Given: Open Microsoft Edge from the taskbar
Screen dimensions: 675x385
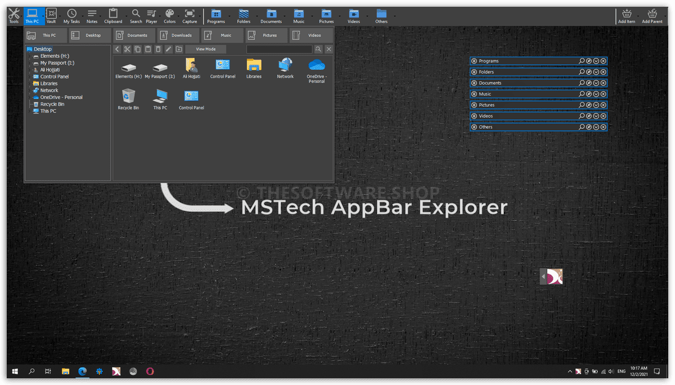Looking at the screenshot, I should pyautogui.click(x=82, y=372).
